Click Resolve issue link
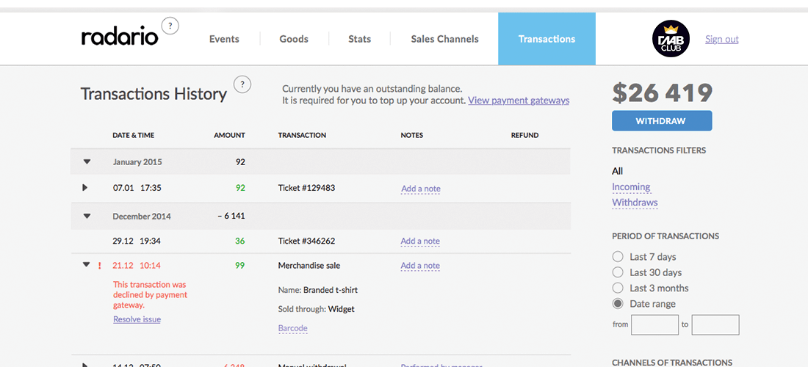Viewport: 808px width, 367px height. pyautogui.click(x=137, y=319)
